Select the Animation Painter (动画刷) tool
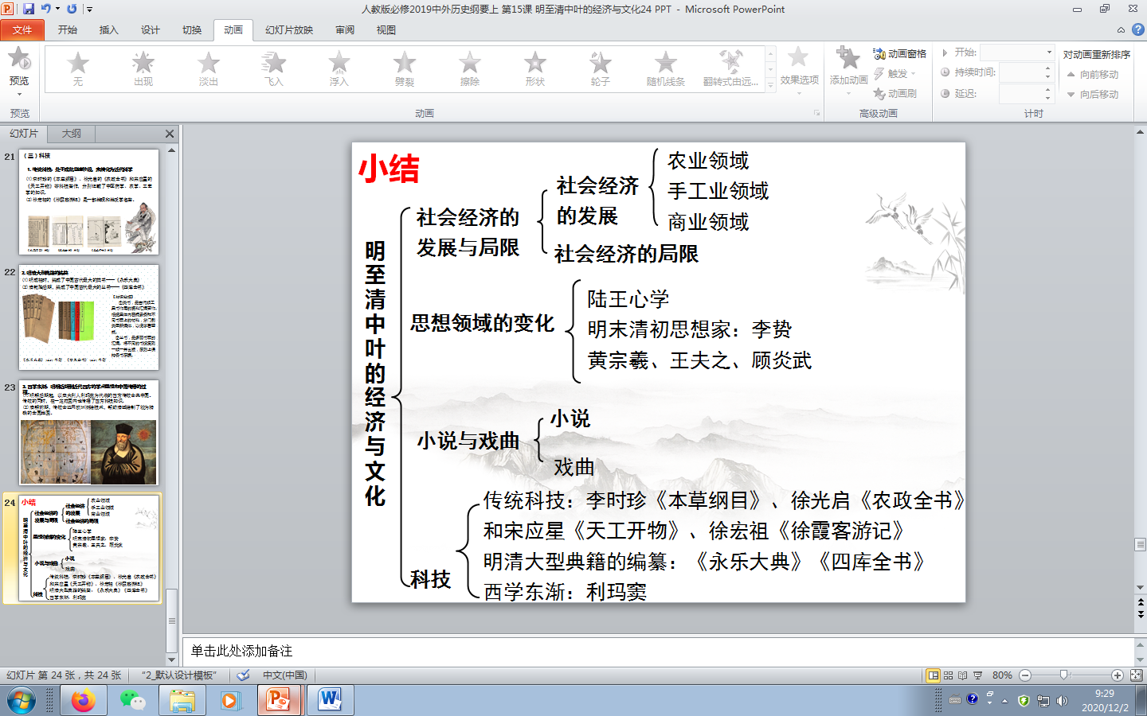Image resolution: width=1147 pixels, height=716 pixels. point(903,93)
